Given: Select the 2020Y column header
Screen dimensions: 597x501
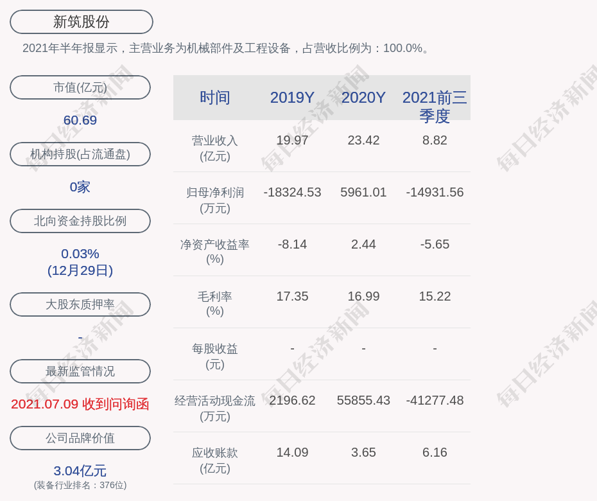Looking at the screenshot, I should (x=363, y=98).
